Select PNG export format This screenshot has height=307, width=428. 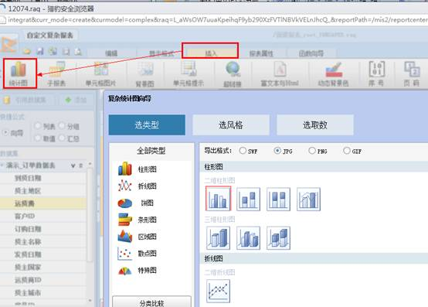311,151
